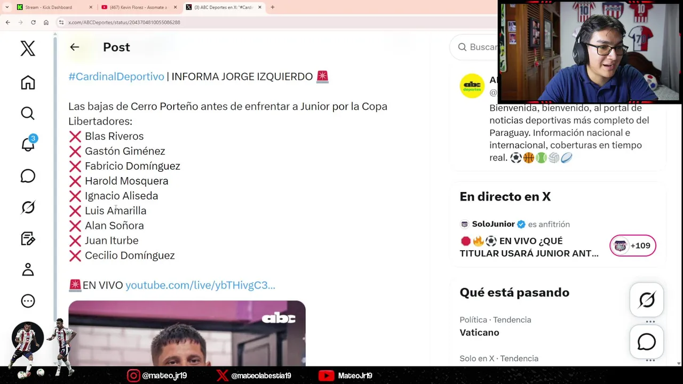Click 'Qué está pasando' heading
This screenshot has height=384, width=683.
point(514,292)
